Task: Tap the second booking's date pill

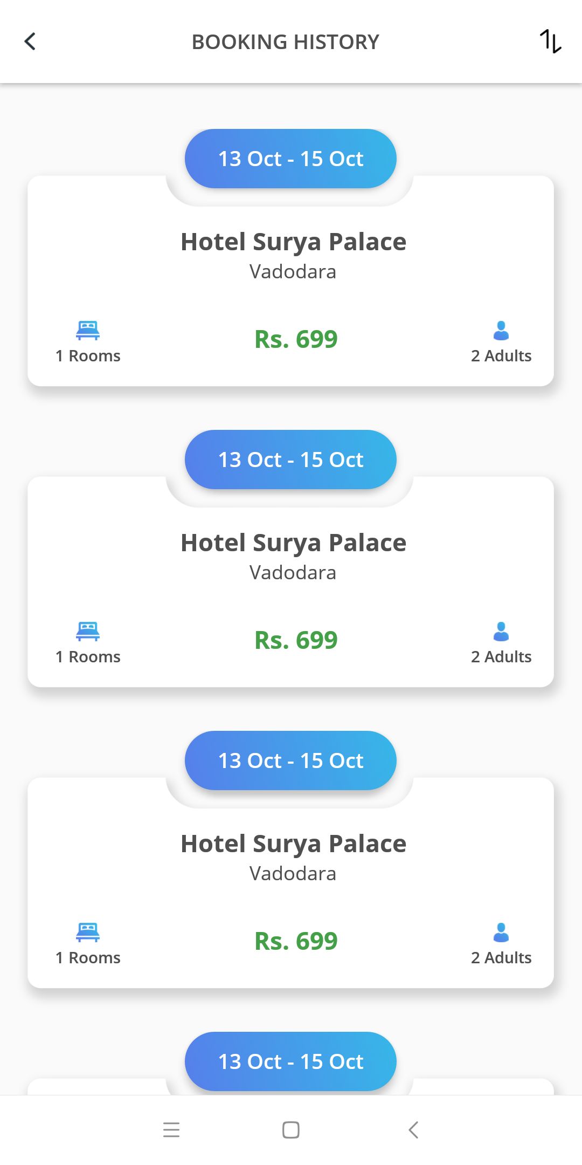Action: [290, 460]
